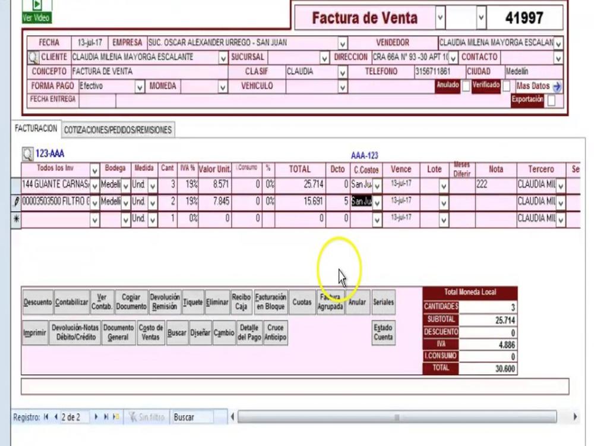
Task: Expand the CONTACTO dropdown
Action: (x=558, y=58)
